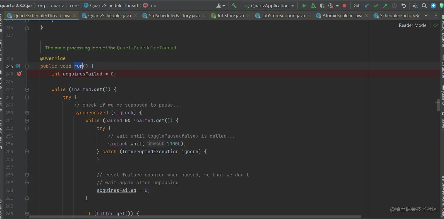Click the QuartzSchedulerThread class breadcrumb
The image size is (444, 219).
(111, 6)
